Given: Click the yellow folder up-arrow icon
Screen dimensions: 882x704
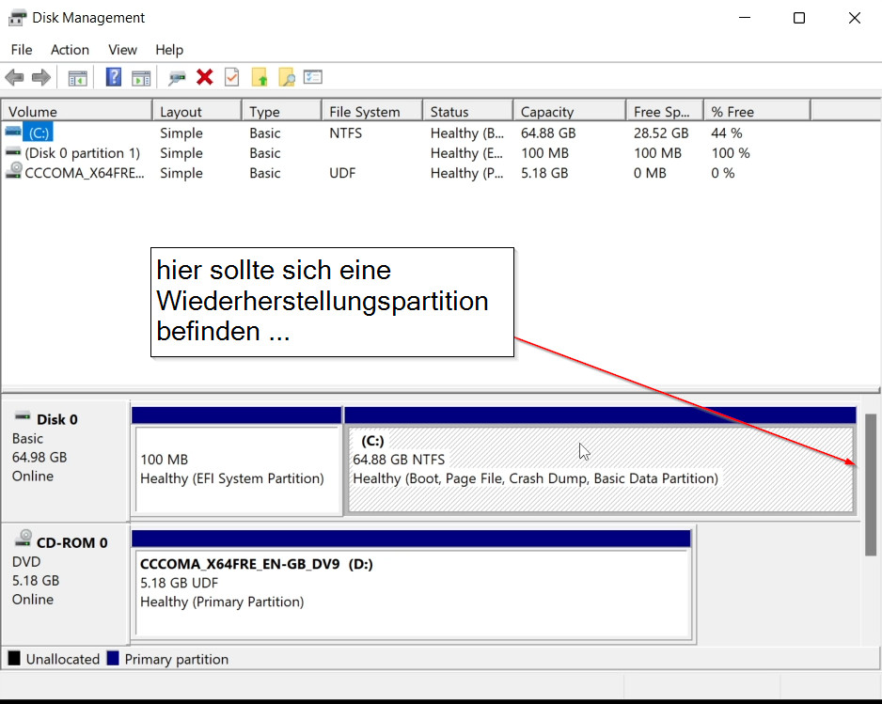Looking at the screenshot, I should pyautogui.click(x=260, y=78).
